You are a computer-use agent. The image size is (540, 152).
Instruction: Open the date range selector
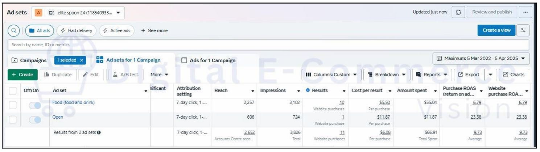tap(481, 59)
